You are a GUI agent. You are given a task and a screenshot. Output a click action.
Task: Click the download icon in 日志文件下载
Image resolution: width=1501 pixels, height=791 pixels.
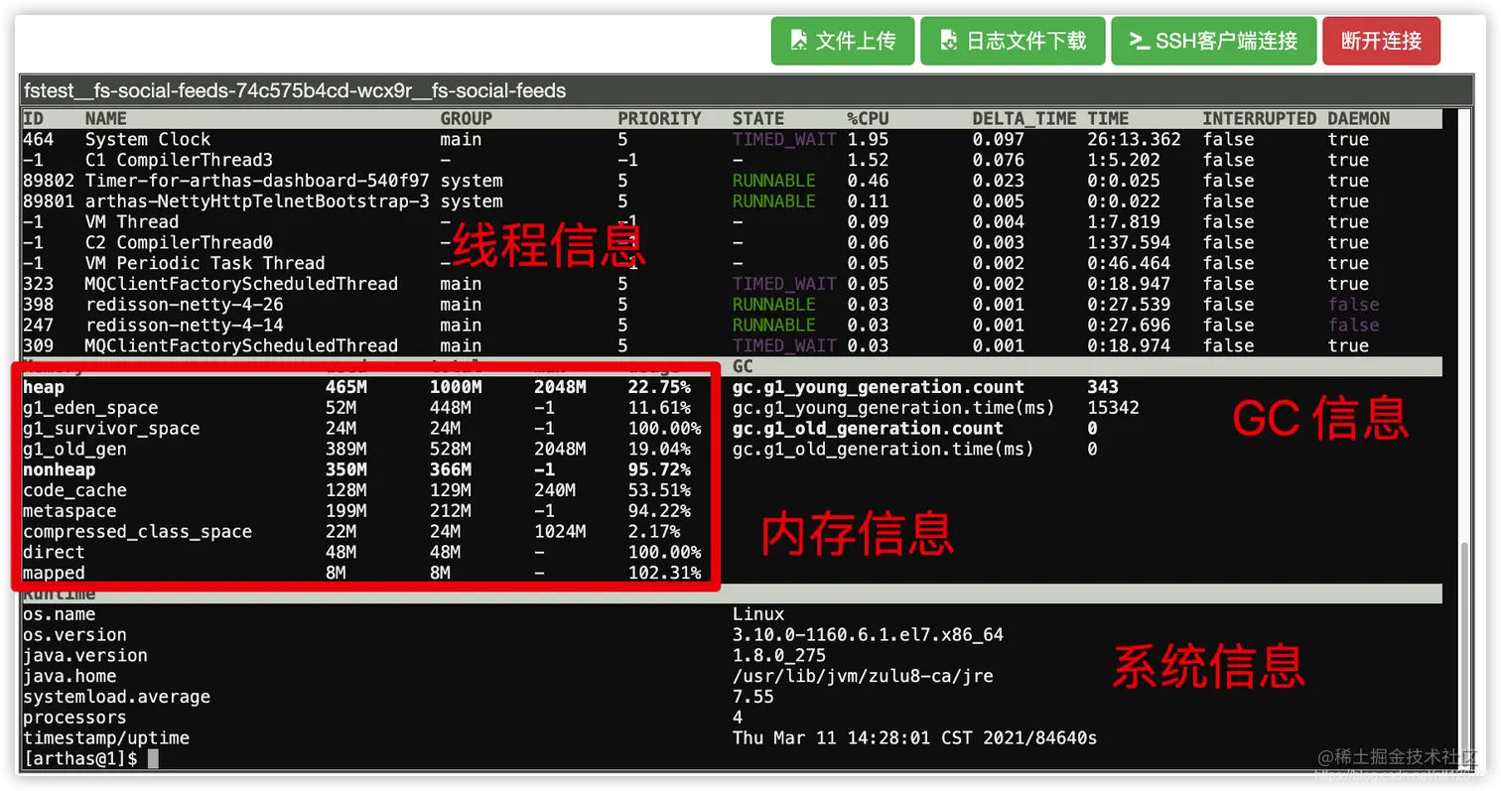click(948, 41)
